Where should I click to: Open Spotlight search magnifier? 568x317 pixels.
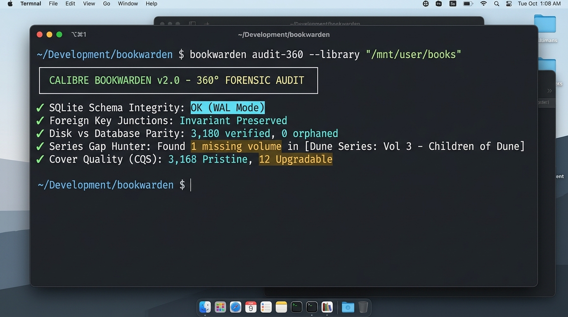(497, 4)
